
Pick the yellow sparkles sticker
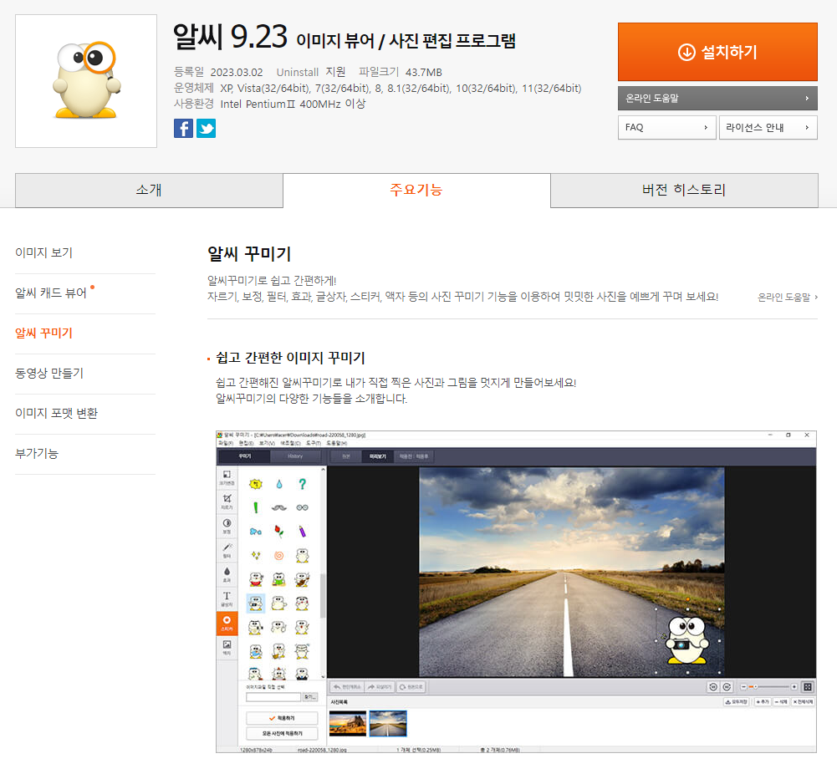[x=256, y=555]
